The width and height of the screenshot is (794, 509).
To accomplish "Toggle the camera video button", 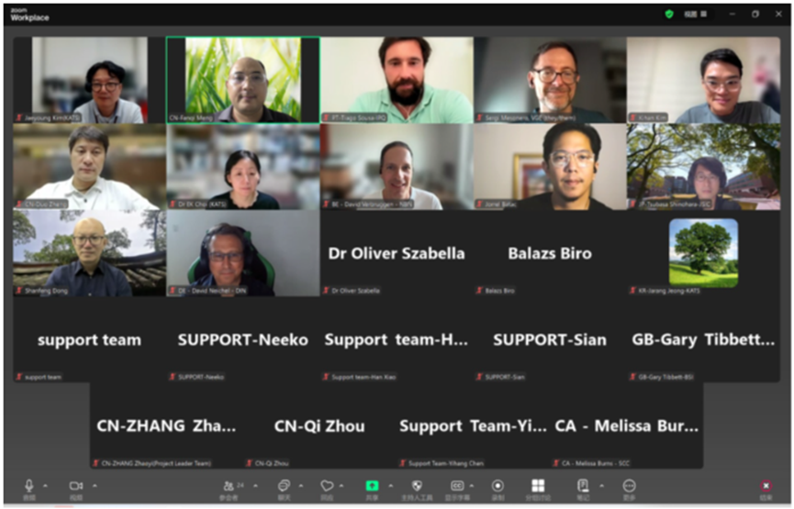I will (75, 486).
